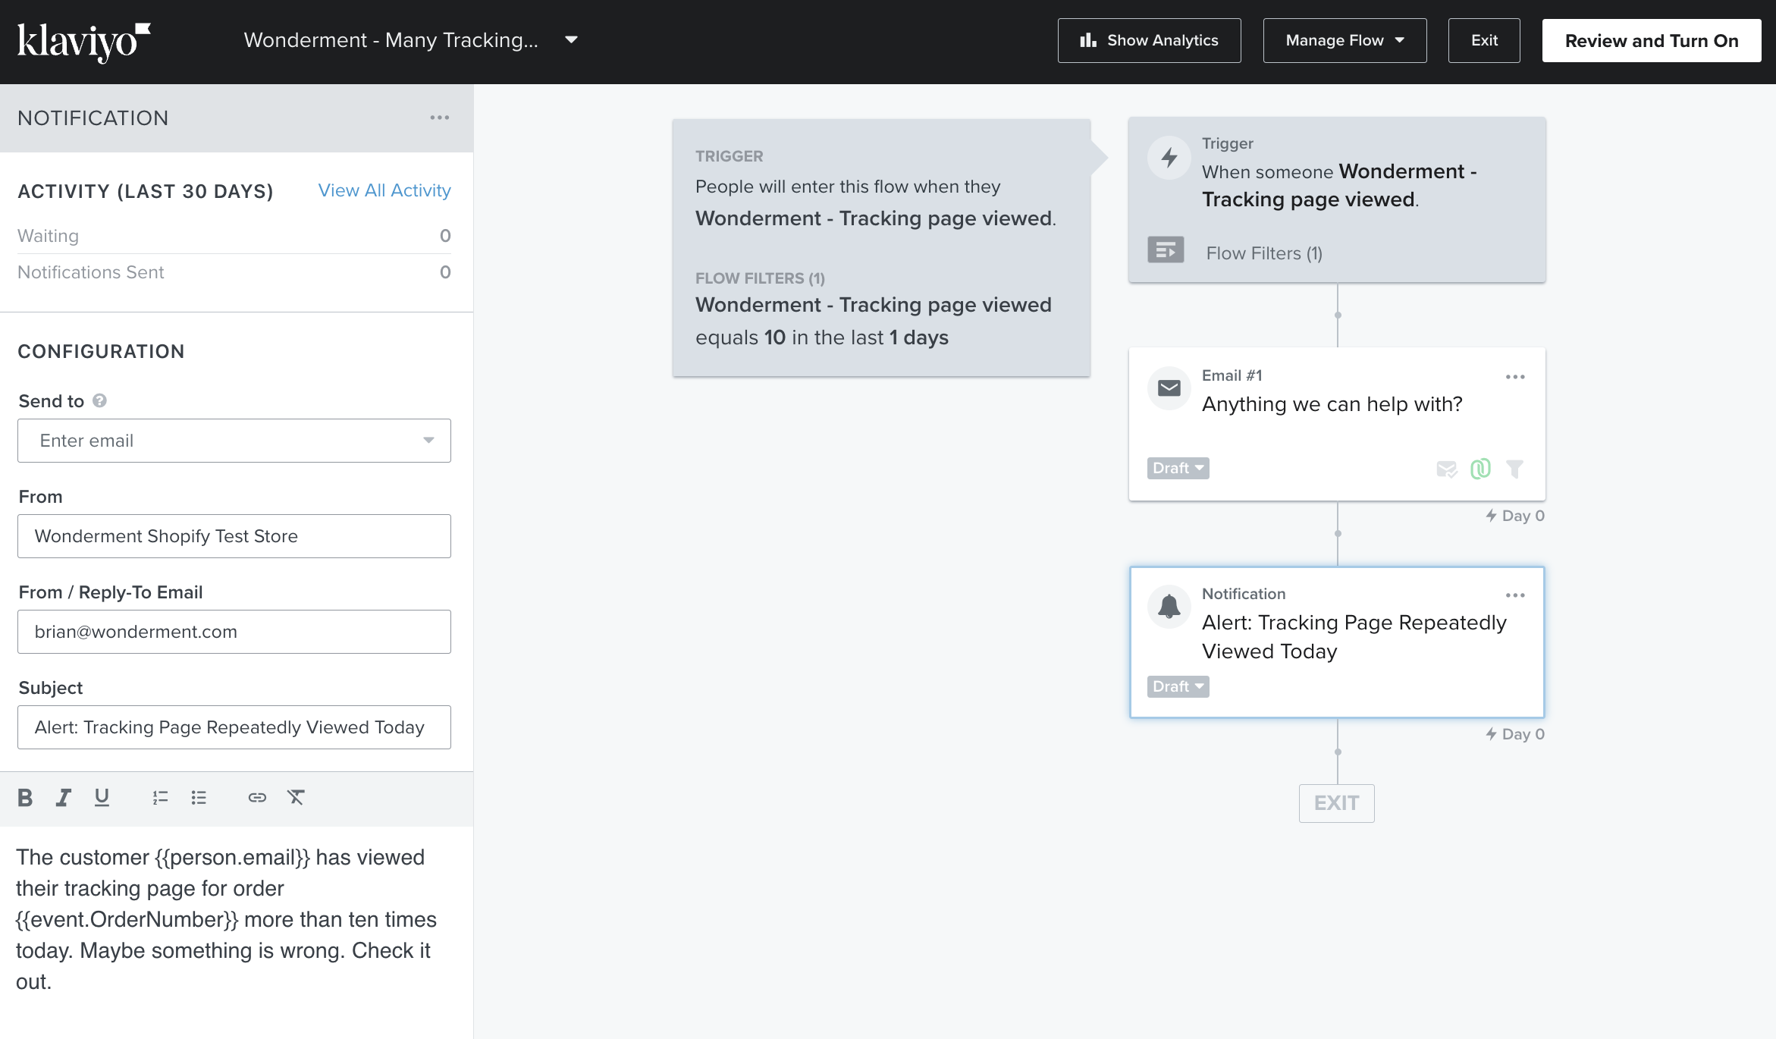This screenshot has height=1039, width=1776.
Task: Toggle bold formatting
Action: pyautogui.click(x=25, y=797)
